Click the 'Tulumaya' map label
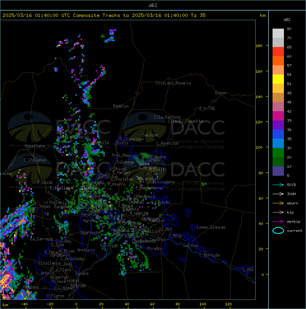Viewport: 306px width, 309px height. (125, 162)
